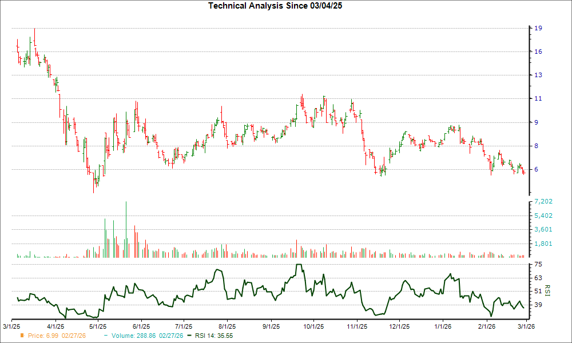Click the cyan Volume legend dash marker
The height and width of the screenshot is (343, 572).
tap(105, 336)
